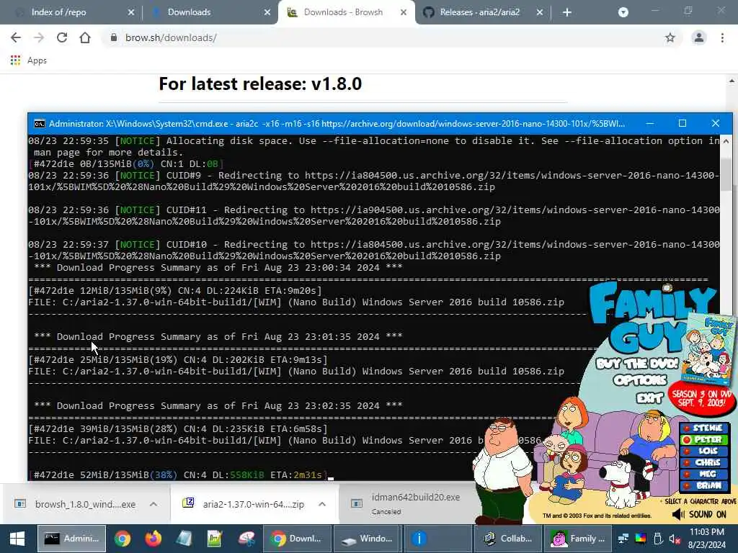Viewport: 738px width, 553px height.
Task: Open the Windows Start menu
Action: [17, 539]
